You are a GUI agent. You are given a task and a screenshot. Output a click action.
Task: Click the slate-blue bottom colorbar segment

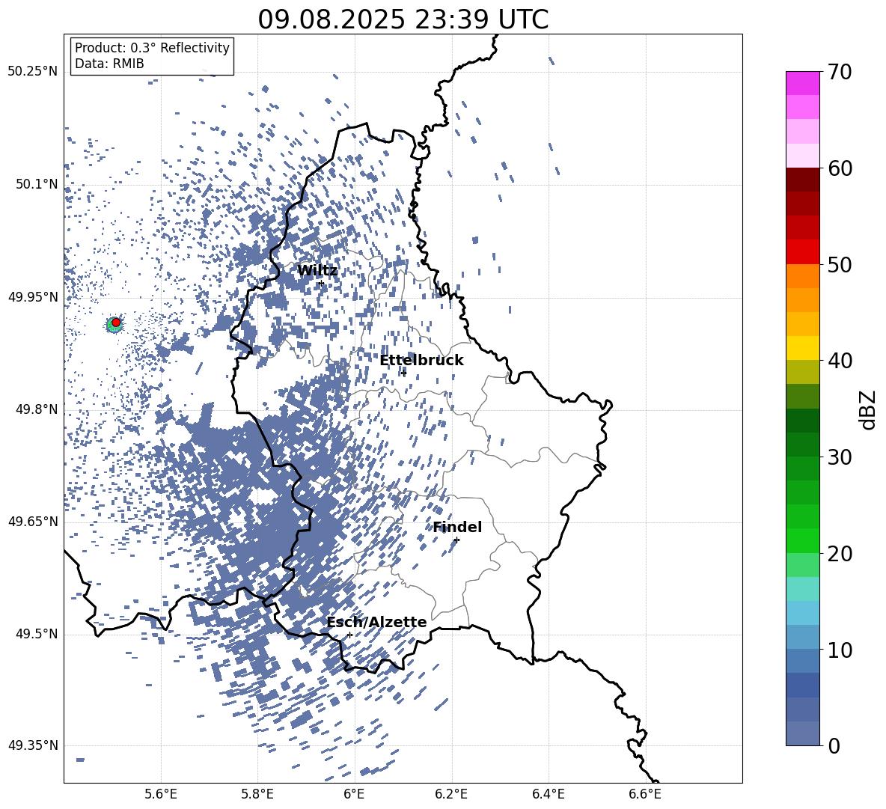click(x=803, y=733)
